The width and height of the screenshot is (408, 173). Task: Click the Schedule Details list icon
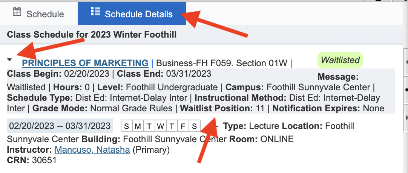coord(95,11)
